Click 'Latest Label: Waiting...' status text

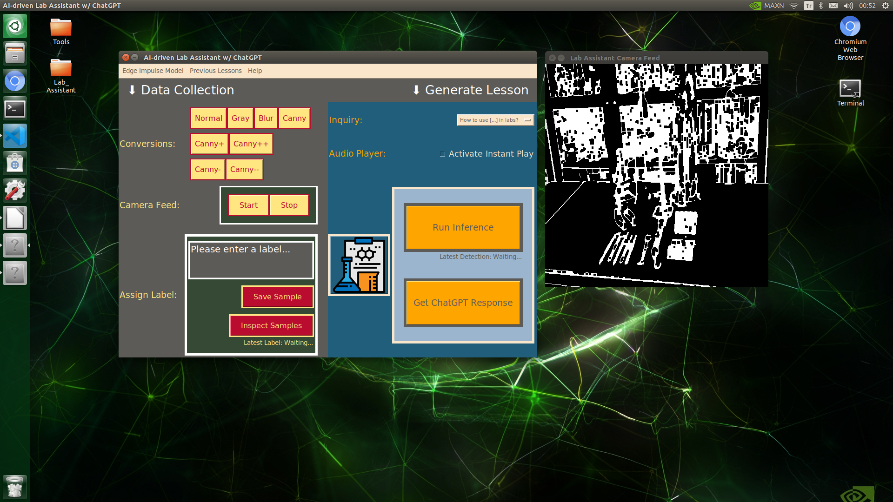[278, 343]
